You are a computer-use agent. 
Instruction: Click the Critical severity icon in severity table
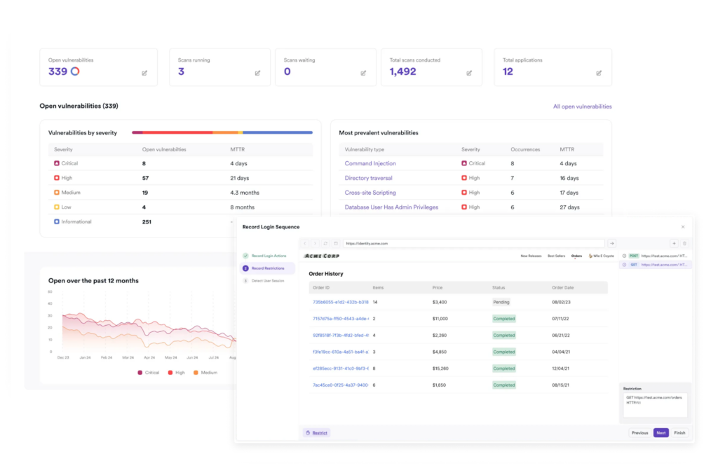tap(57, 163)
